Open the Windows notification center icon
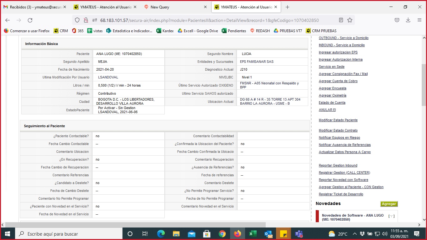Viewport: 427px width, 240px height. click(417, 234)
